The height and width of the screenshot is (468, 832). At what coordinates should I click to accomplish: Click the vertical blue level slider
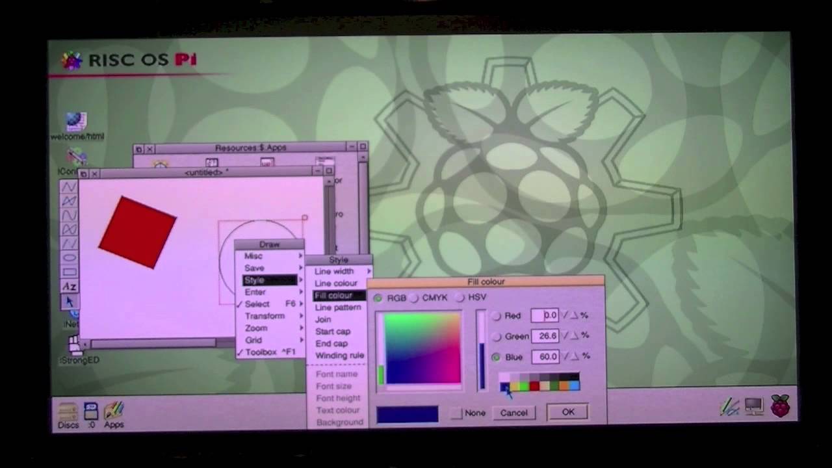point(482,351)
